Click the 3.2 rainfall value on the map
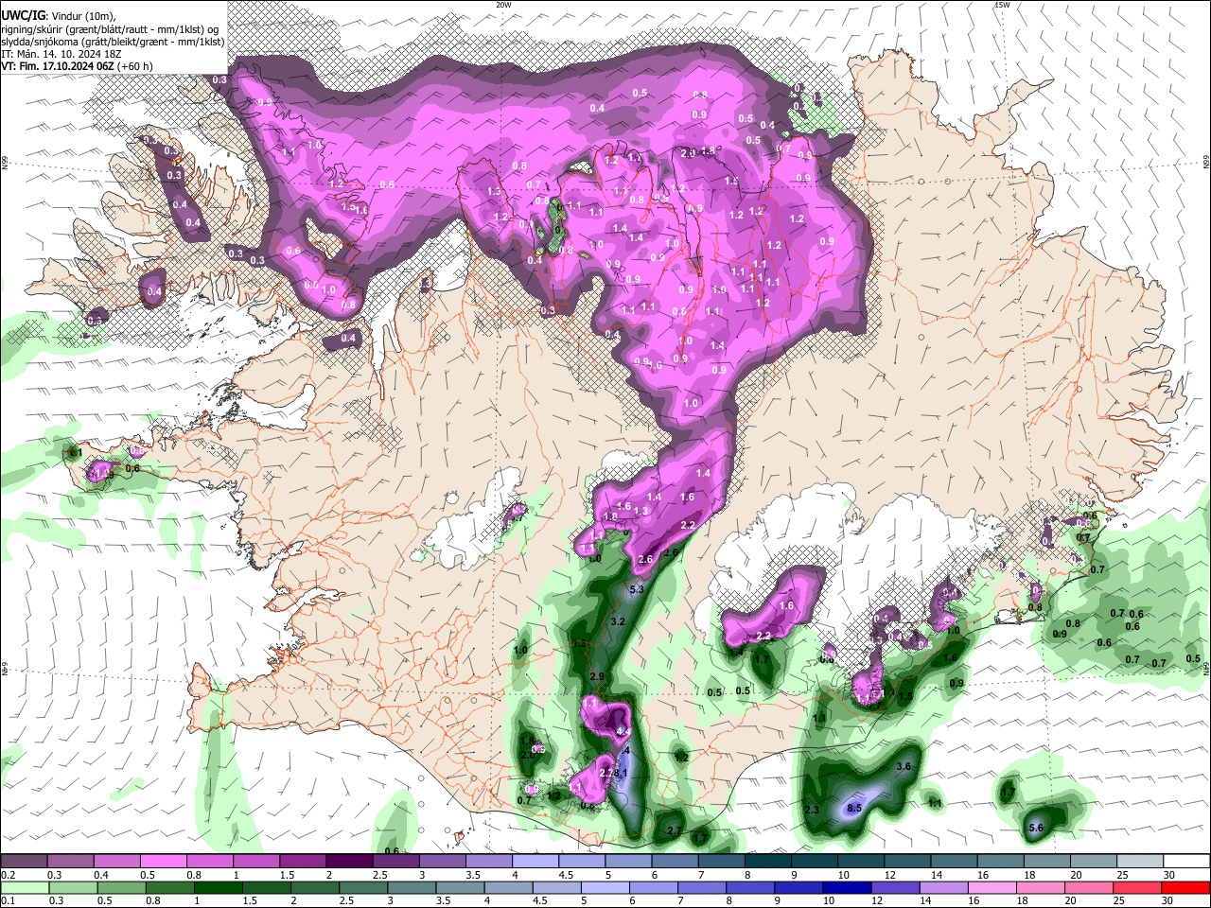The width and height of the screenshot is (1211, 908). [619, 621]
